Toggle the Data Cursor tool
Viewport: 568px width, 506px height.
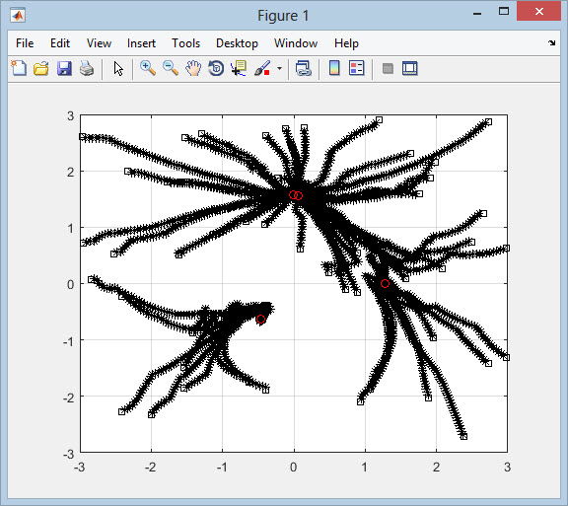pos(239,68)
